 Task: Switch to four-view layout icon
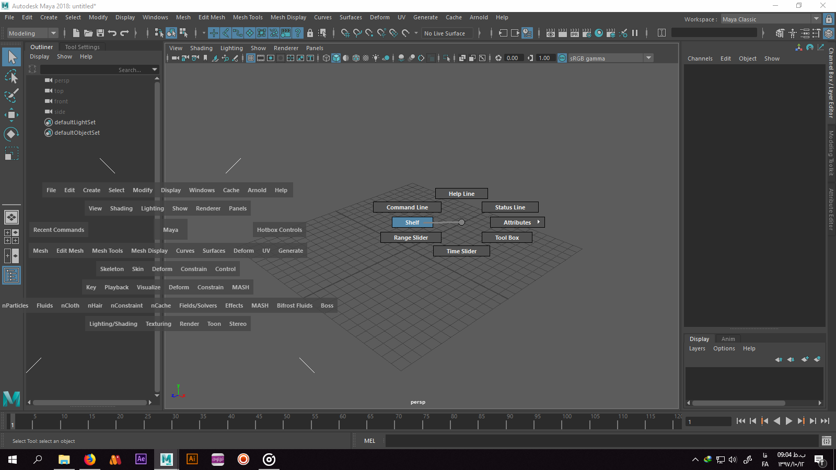11,237
